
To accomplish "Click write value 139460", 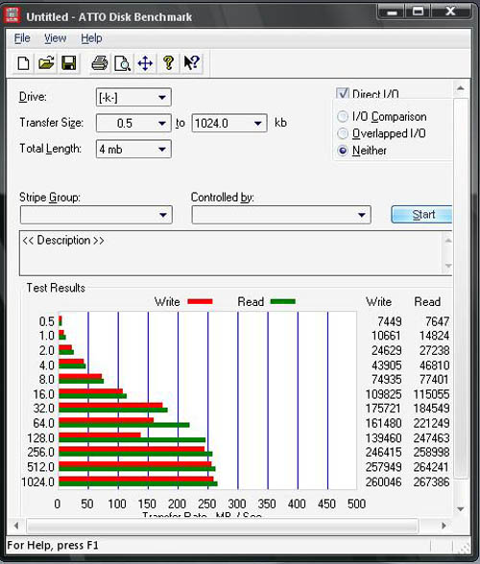I will (x=383, y=437).
